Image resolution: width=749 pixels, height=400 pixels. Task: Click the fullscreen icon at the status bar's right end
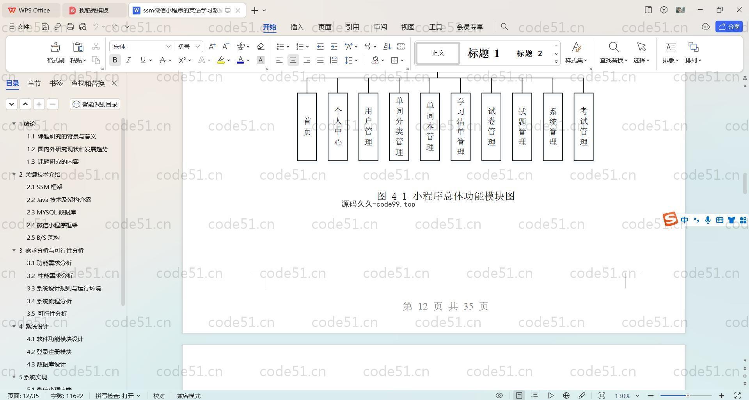(737, 395)
